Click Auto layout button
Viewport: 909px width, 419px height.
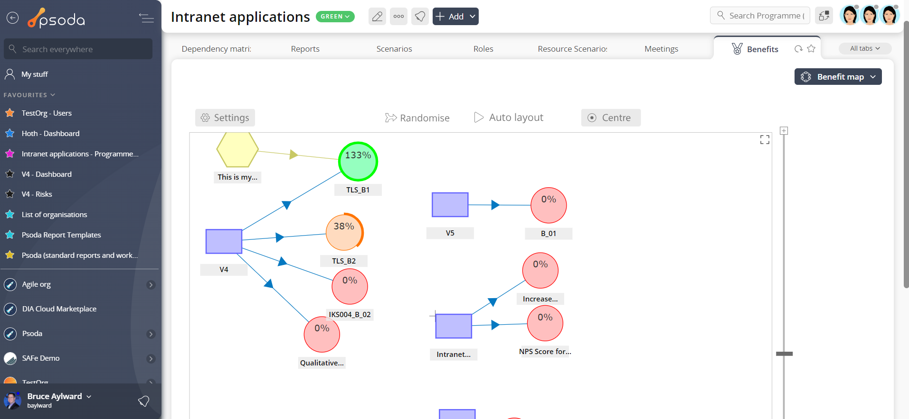(x=509, y=118)
